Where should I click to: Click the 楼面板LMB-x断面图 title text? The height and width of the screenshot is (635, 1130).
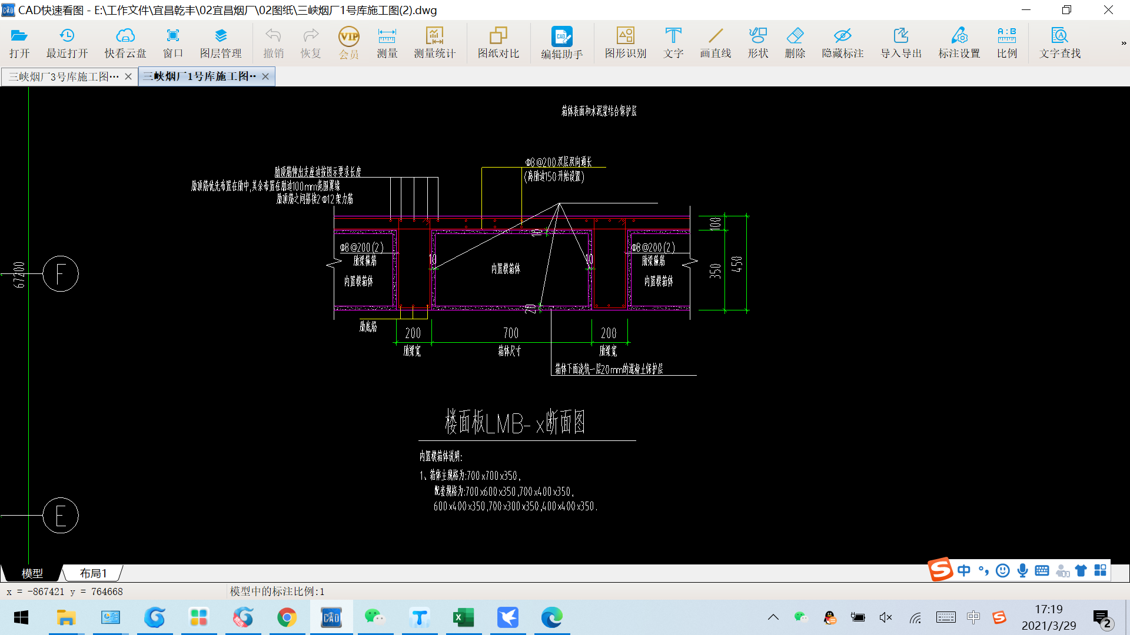coord(515,422)
